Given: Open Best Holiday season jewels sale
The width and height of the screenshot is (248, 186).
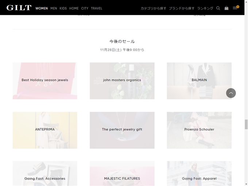Looking at the screenshot, I should (x=45, y=81).
